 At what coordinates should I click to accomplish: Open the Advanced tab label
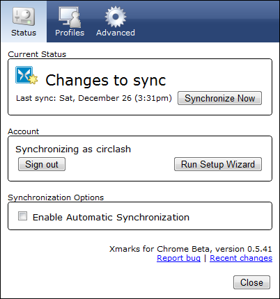point(116,33)
